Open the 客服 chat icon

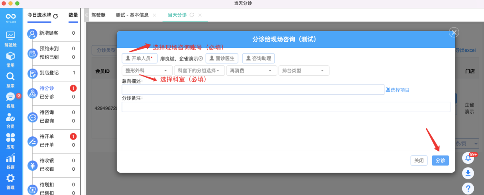pyautogui.click(x=10, y=97)
